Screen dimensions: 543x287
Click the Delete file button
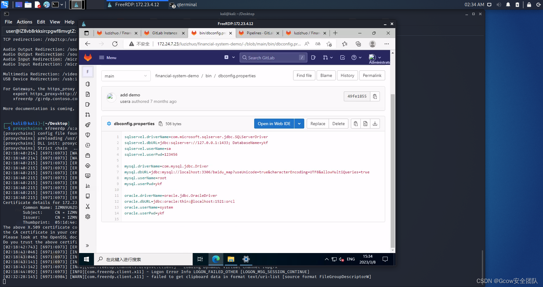(x=339, y=124)
